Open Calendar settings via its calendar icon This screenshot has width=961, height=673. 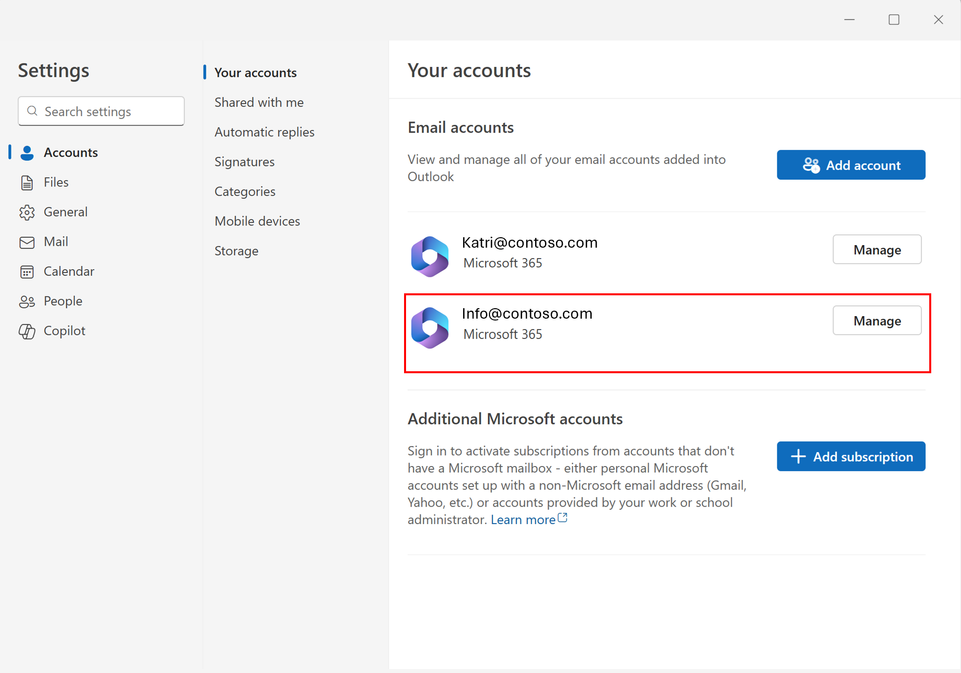pyautogui.click(x=27, y=271)
